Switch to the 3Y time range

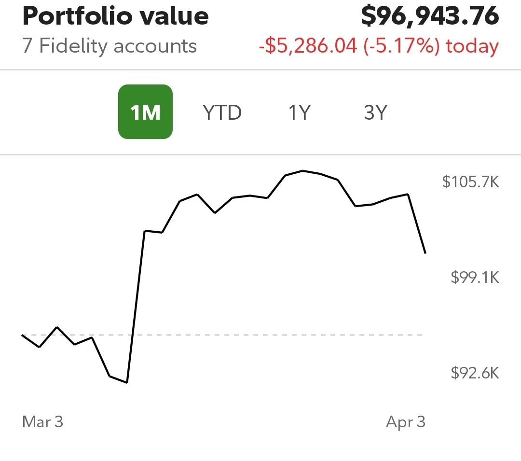375,112
